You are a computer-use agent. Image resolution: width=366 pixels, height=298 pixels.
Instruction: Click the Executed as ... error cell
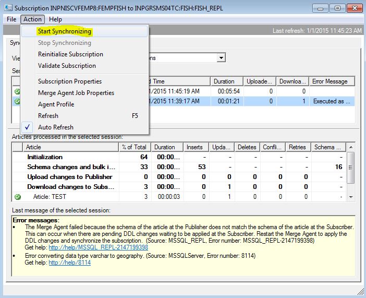pos(332,101)
